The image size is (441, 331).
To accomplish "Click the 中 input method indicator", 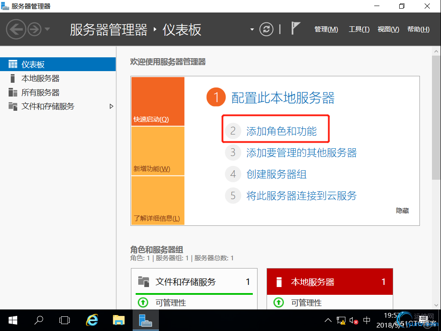I will point(367,320).
